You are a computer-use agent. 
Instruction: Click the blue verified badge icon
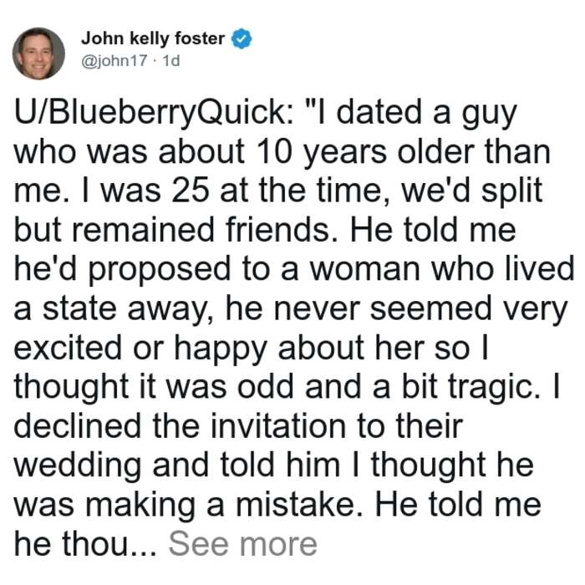click(x=242, y=38)
